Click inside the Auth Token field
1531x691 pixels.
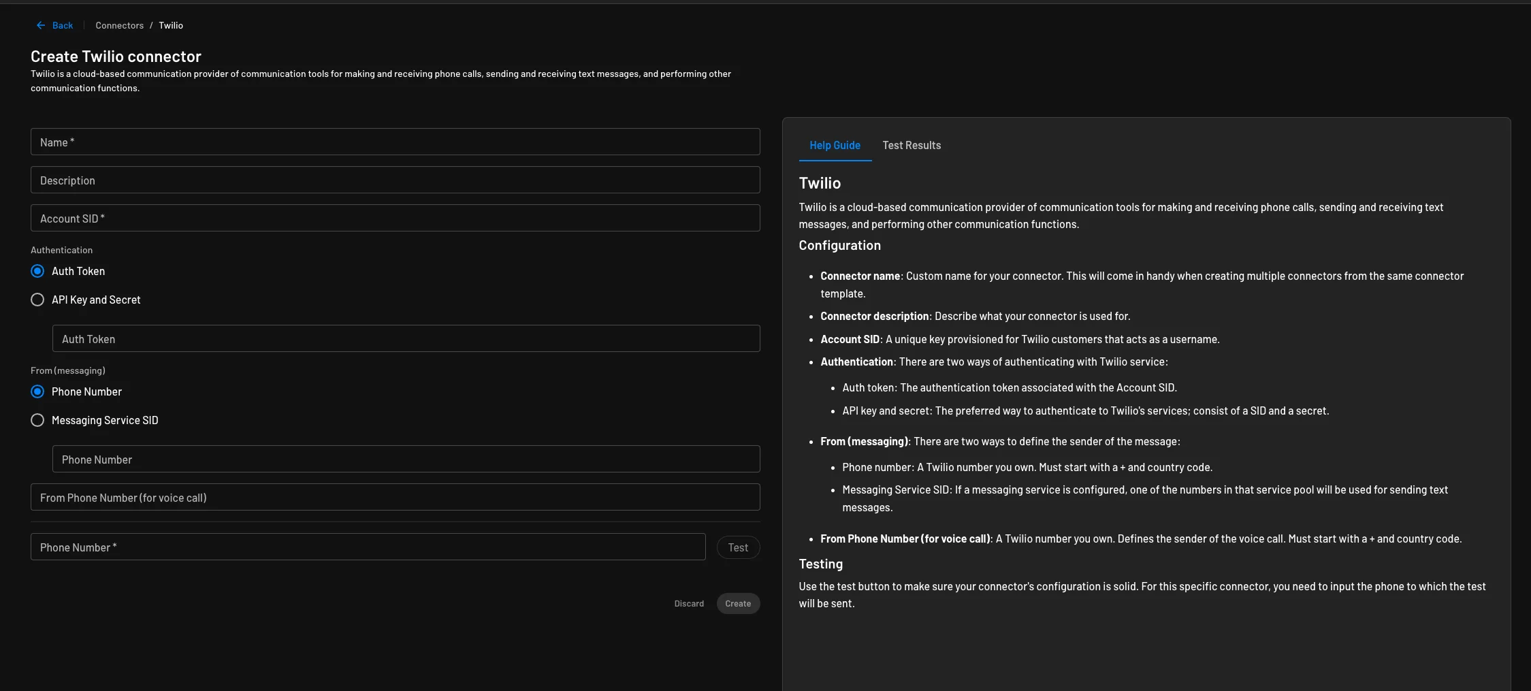(406, 338)
